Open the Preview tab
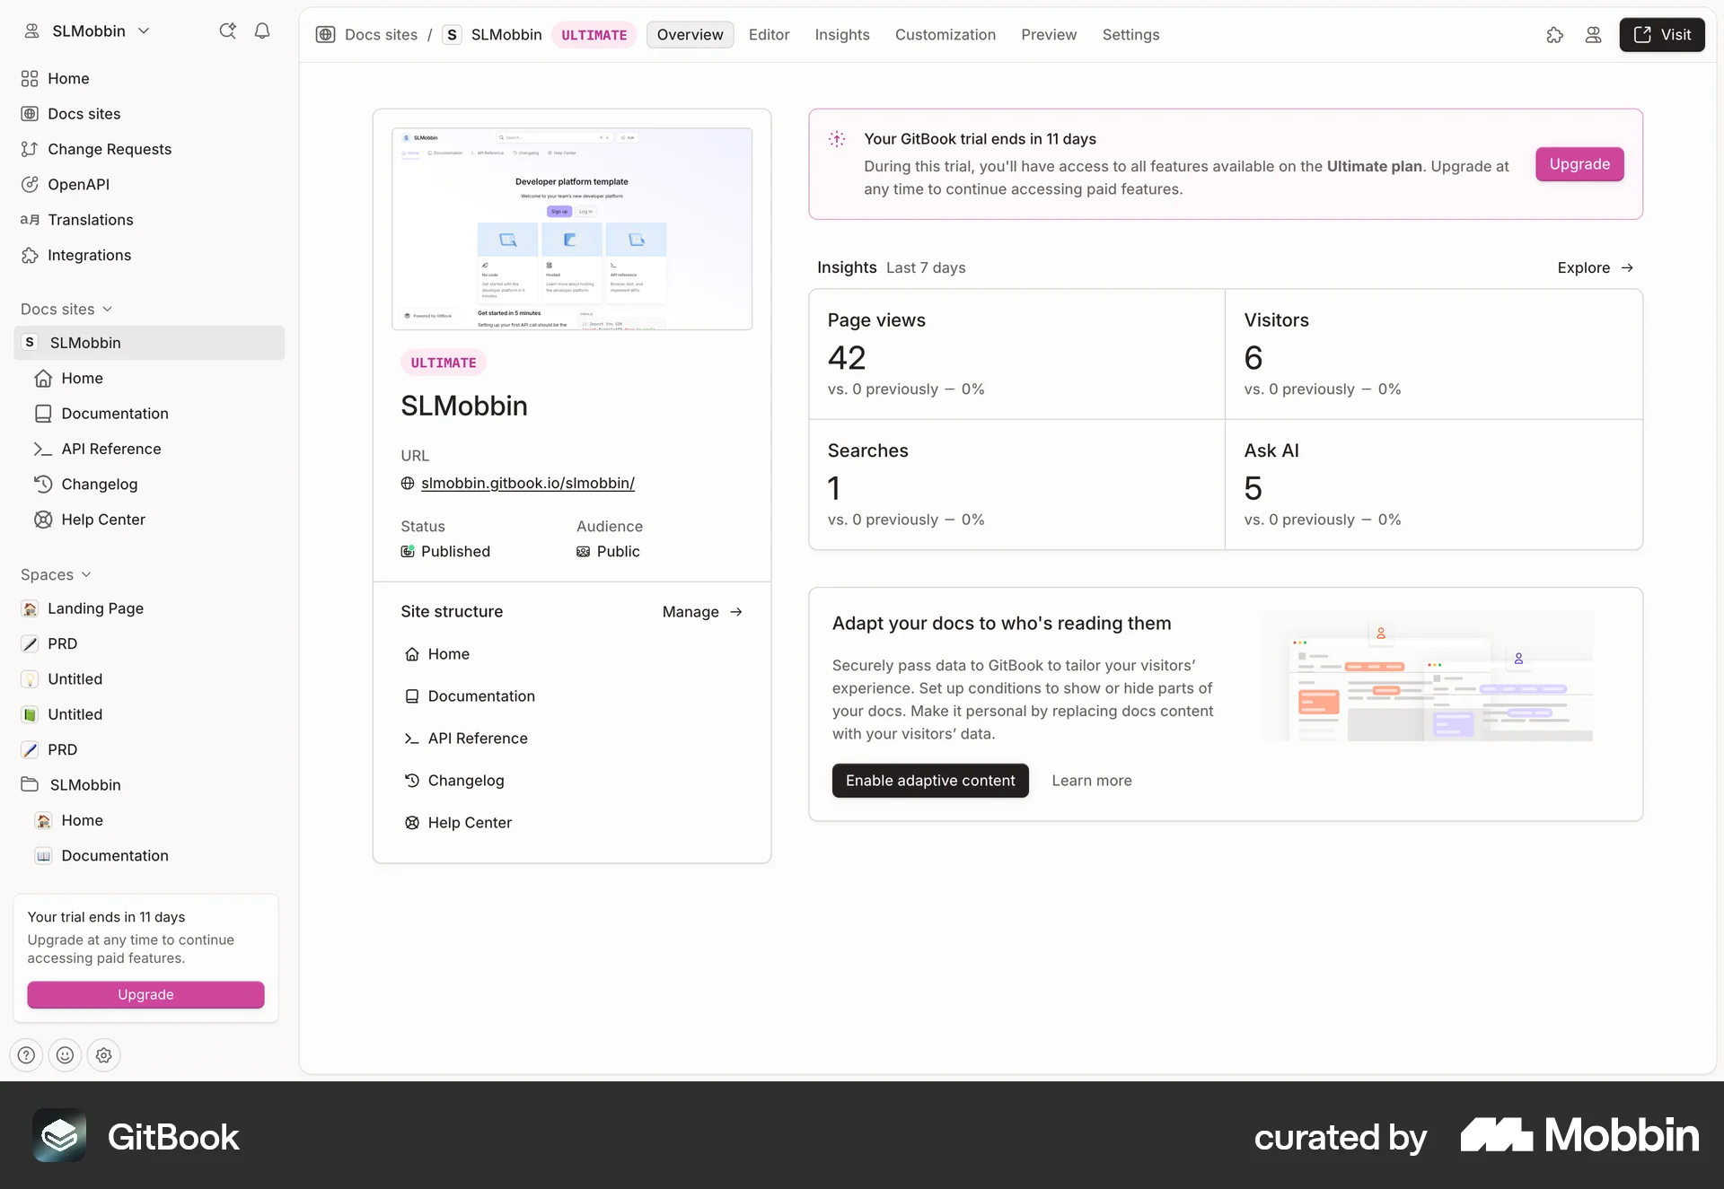The image size is (1724, 1189). [1048, 35]
